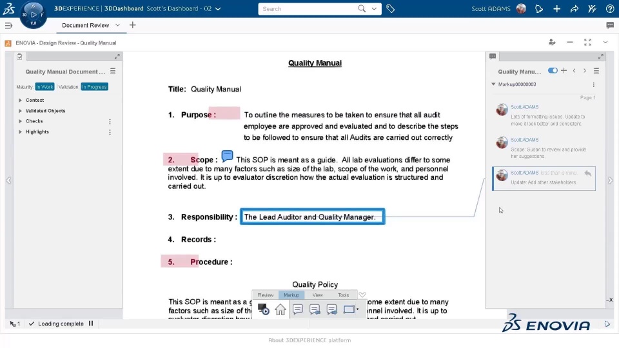The image size is (619, 348).
Task: Open the search options dropdown arrow
Action: 374,8
